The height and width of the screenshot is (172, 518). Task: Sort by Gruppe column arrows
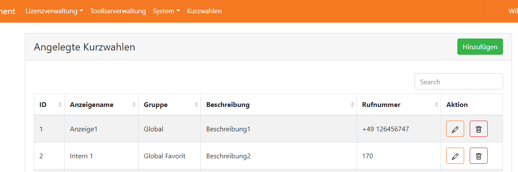coord(196,105)
